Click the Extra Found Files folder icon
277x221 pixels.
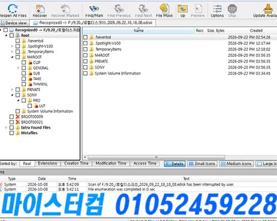click(x=18, y=128)
